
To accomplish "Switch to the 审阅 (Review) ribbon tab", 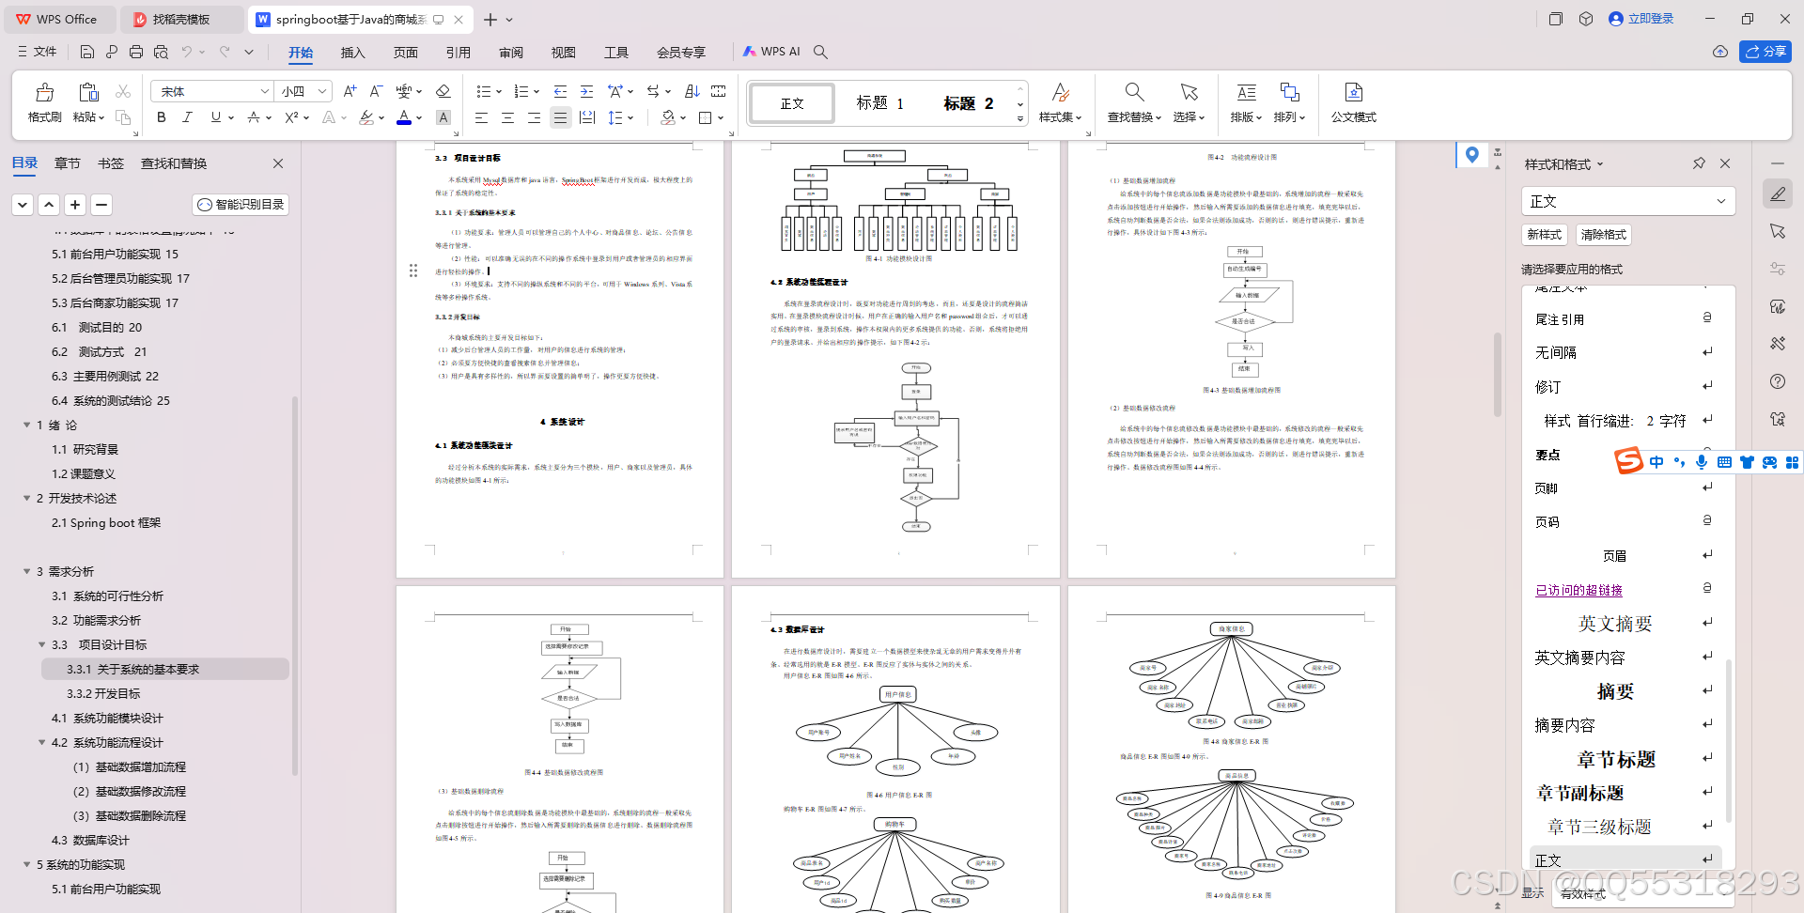I will 511,53.
